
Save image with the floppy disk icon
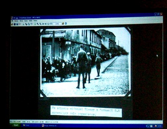coord(17,24)
